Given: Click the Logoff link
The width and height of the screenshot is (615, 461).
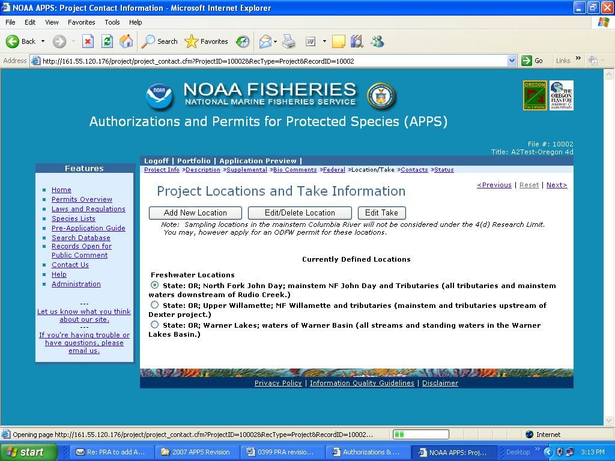Looking at the screenshot, I should pos(156,161).
